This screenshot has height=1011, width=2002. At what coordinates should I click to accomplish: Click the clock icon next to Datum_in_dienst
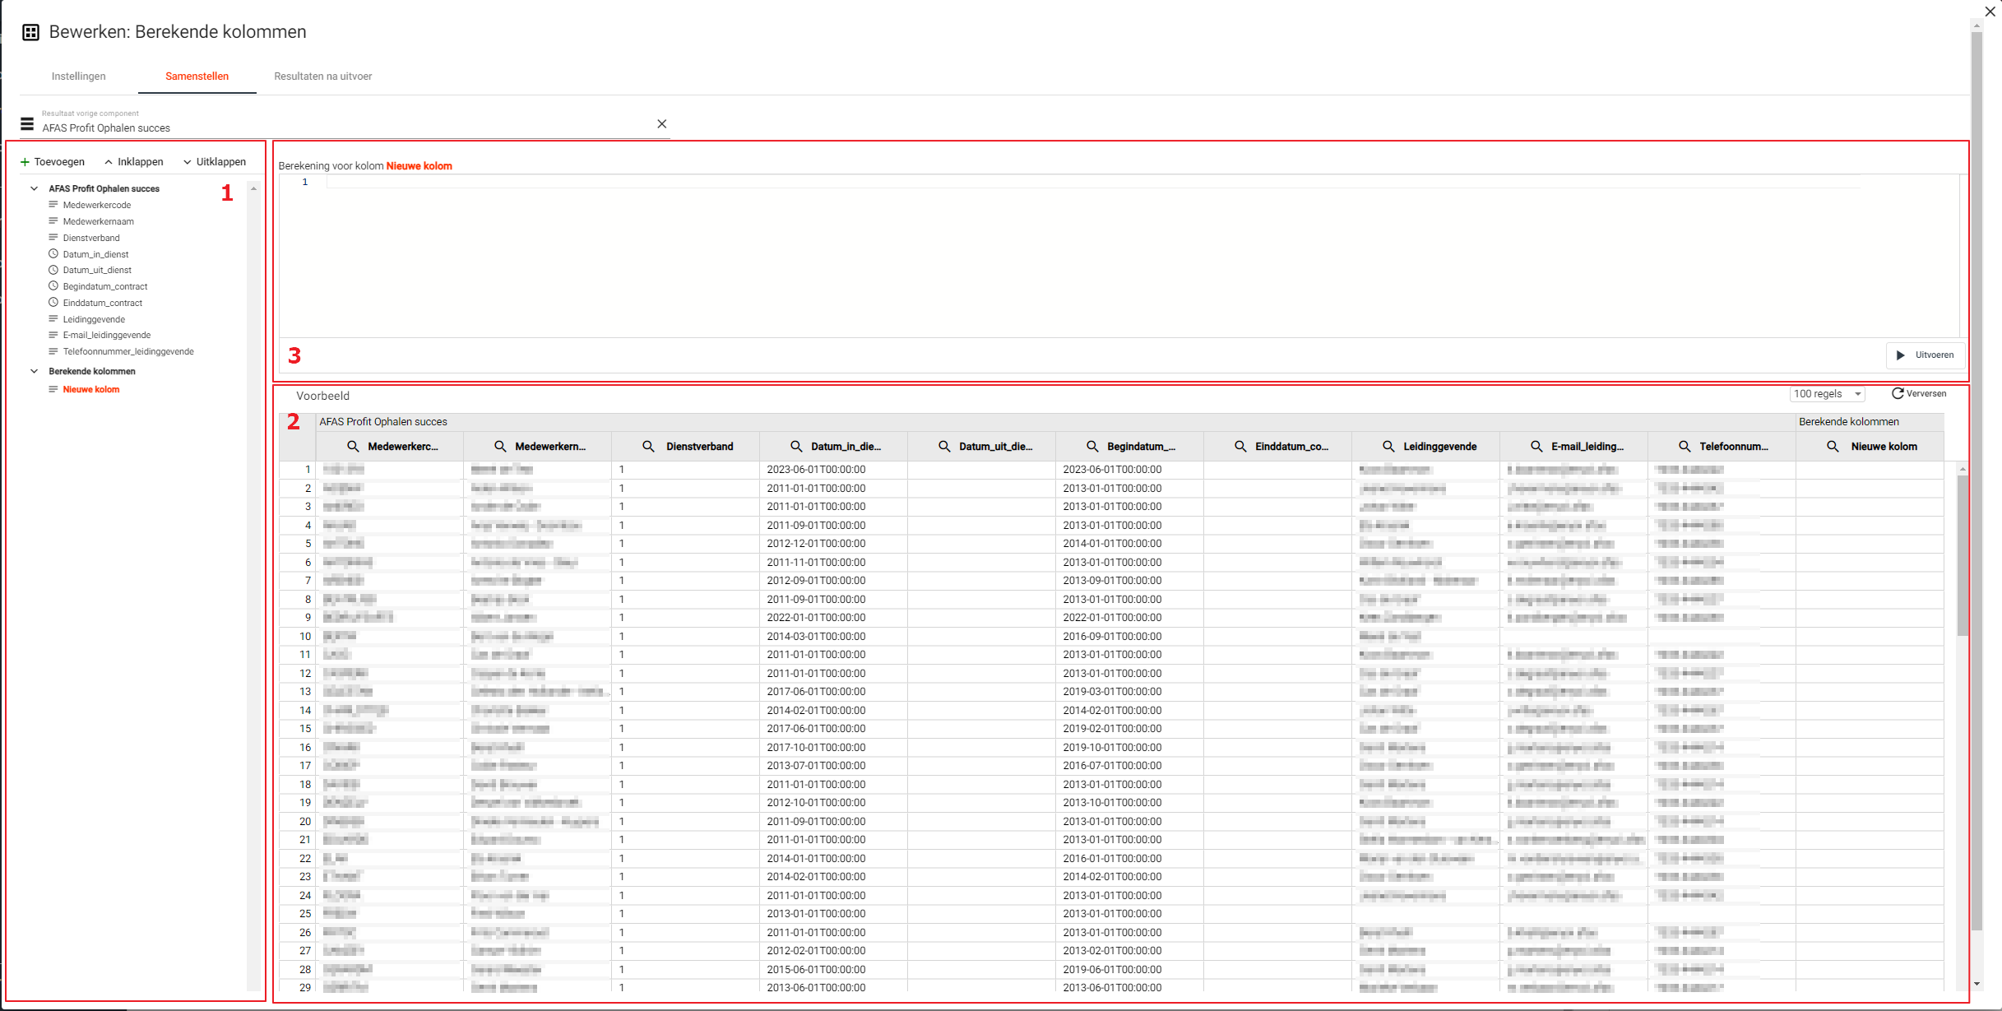(53, 254)
